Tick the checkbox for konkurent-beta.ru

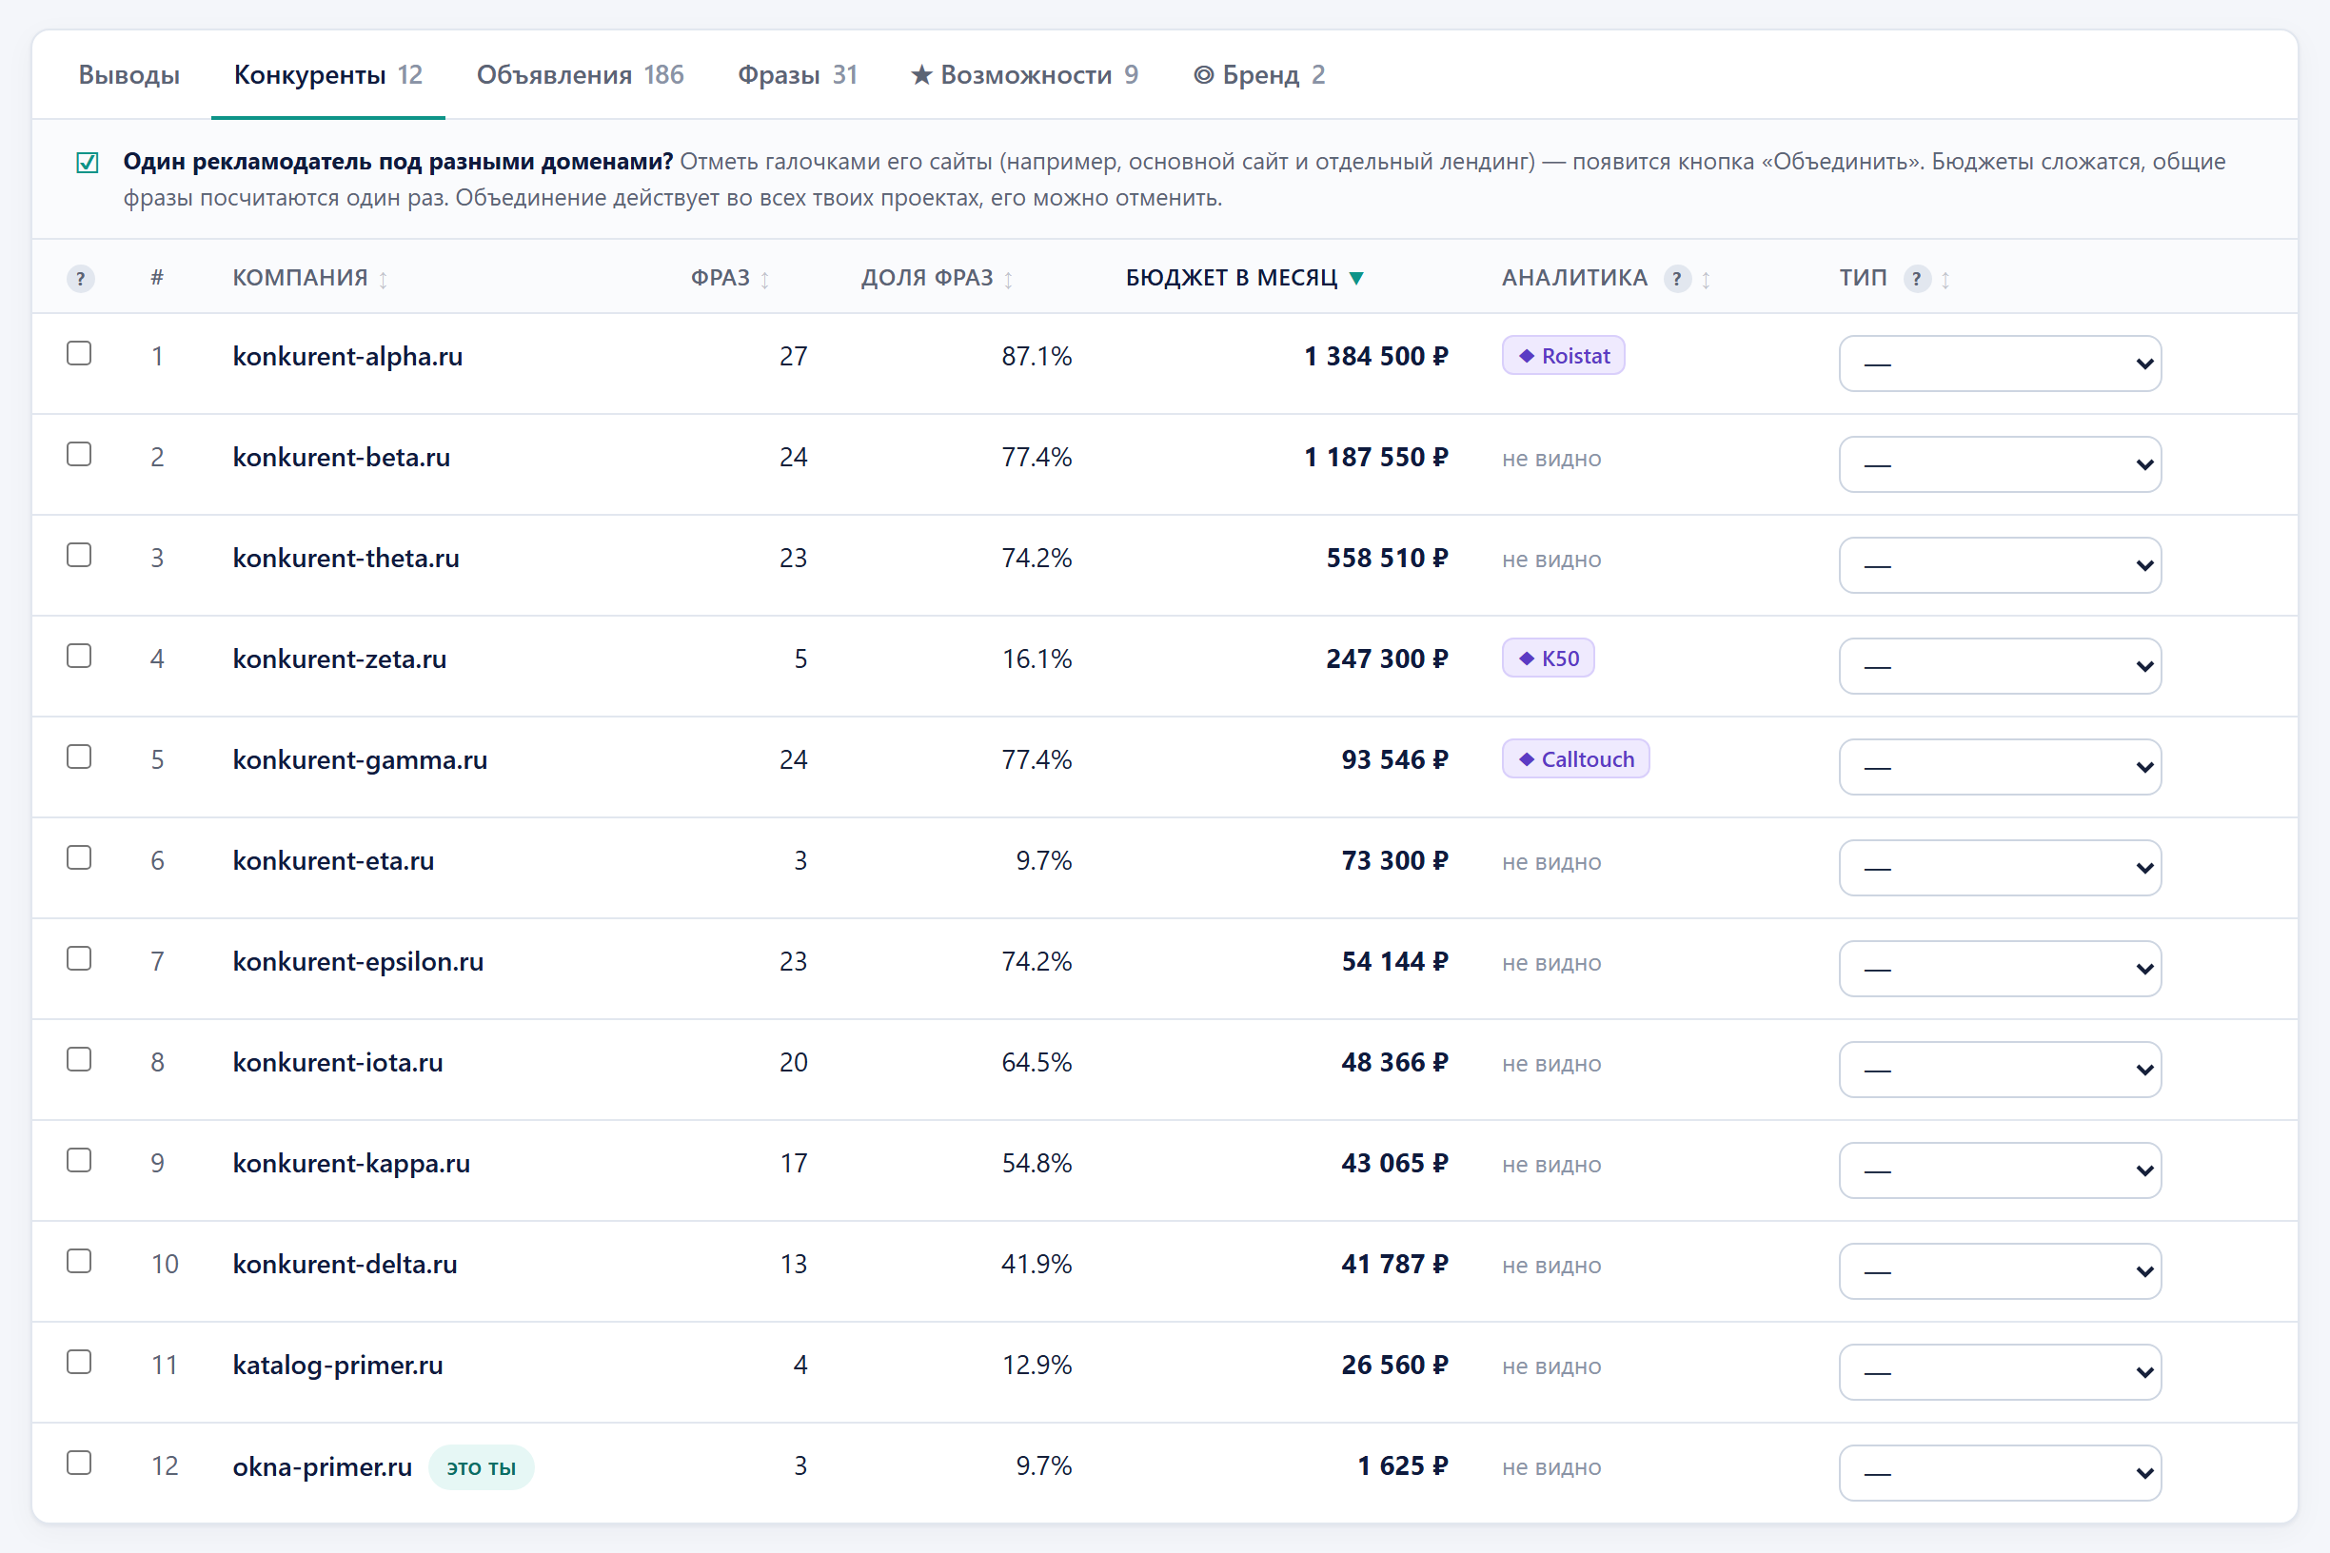point(79,455)
